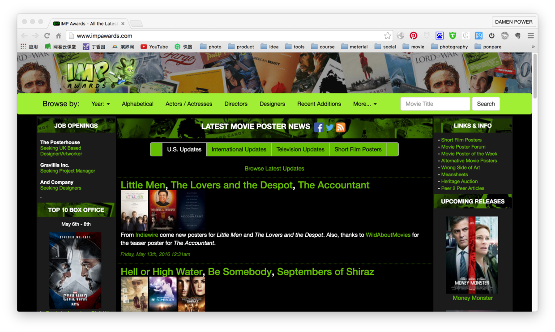Switch to Television Updates tab

tap(300, 149)
